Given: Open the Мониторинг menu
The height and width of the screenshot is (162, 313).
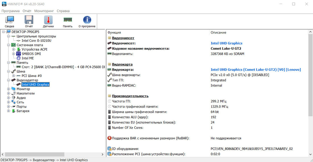Looking at the screenshot, I should click(x=44, y=11).
